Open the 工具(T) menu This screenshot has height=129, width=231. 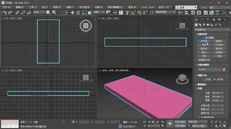[33, 7]
